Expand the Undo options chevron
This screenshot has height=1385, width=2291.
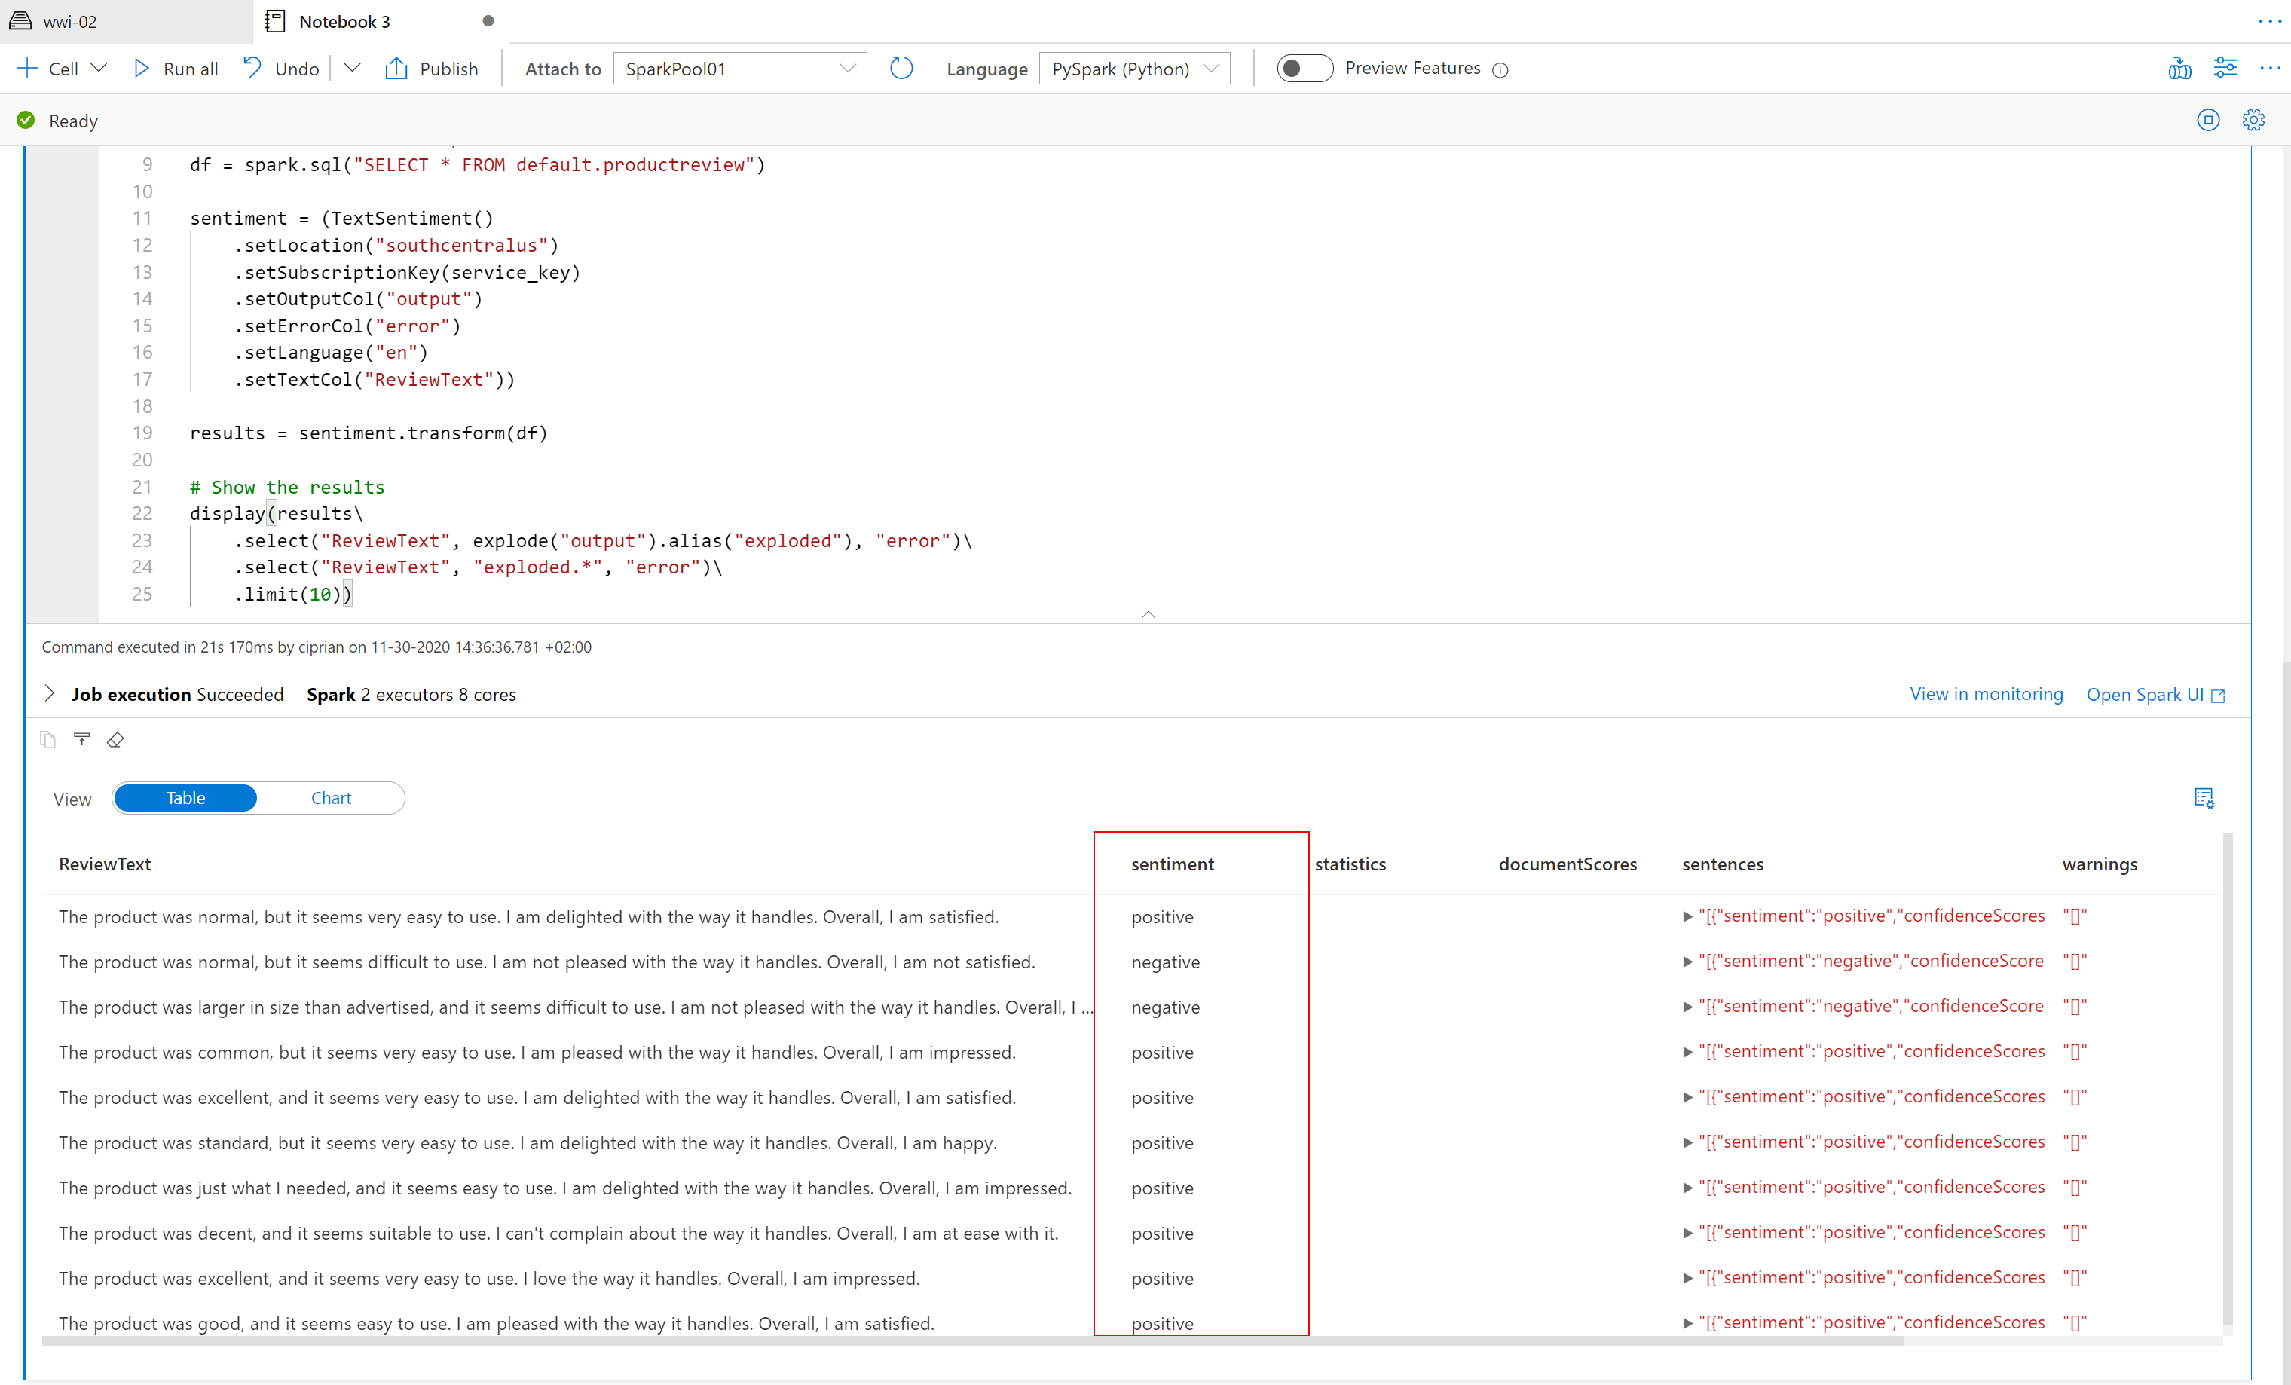point(351,68)
